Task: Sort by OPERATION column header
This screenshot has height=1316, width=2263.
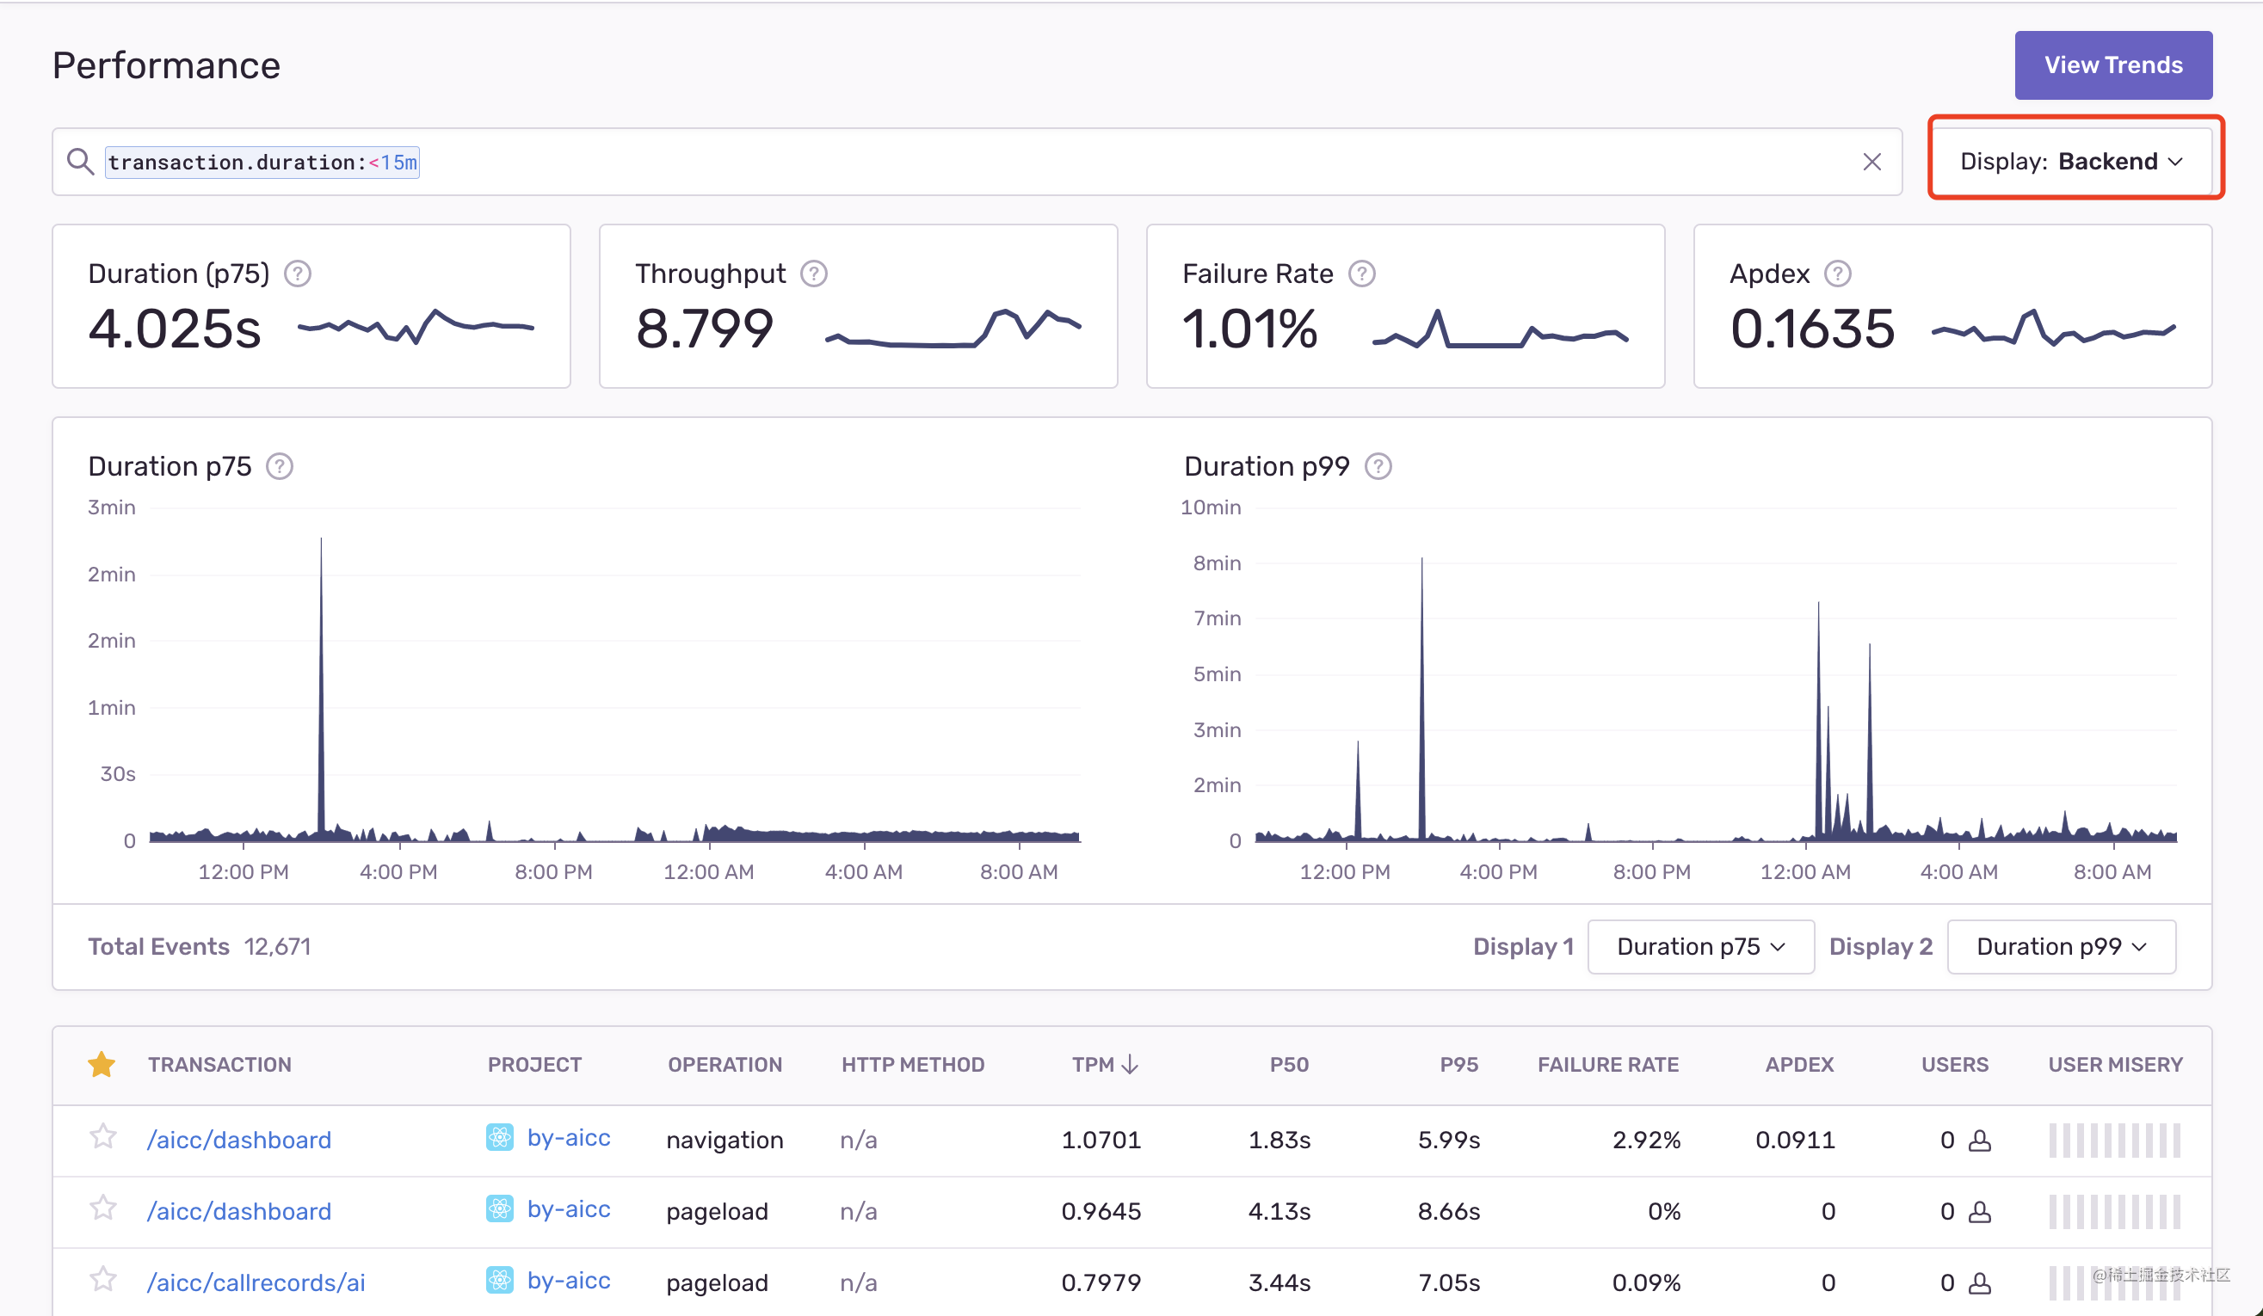Action: tap(725, 1065)
